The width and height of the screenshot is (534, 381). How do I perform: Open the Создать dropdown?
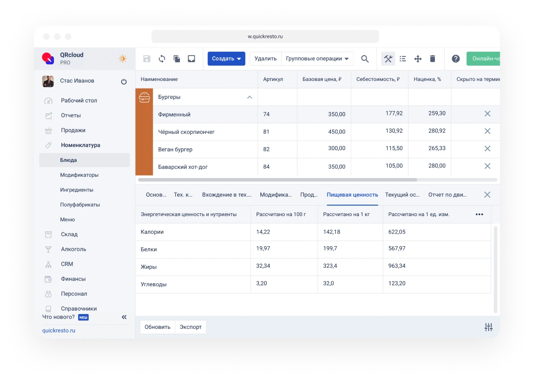(226, 59)
